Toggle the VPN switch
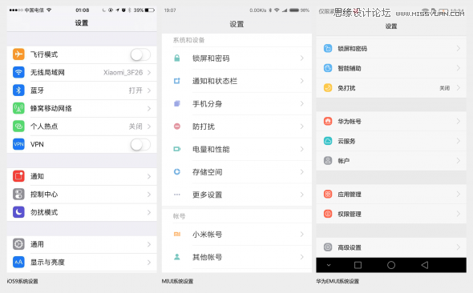 click(x=140, y=145)
